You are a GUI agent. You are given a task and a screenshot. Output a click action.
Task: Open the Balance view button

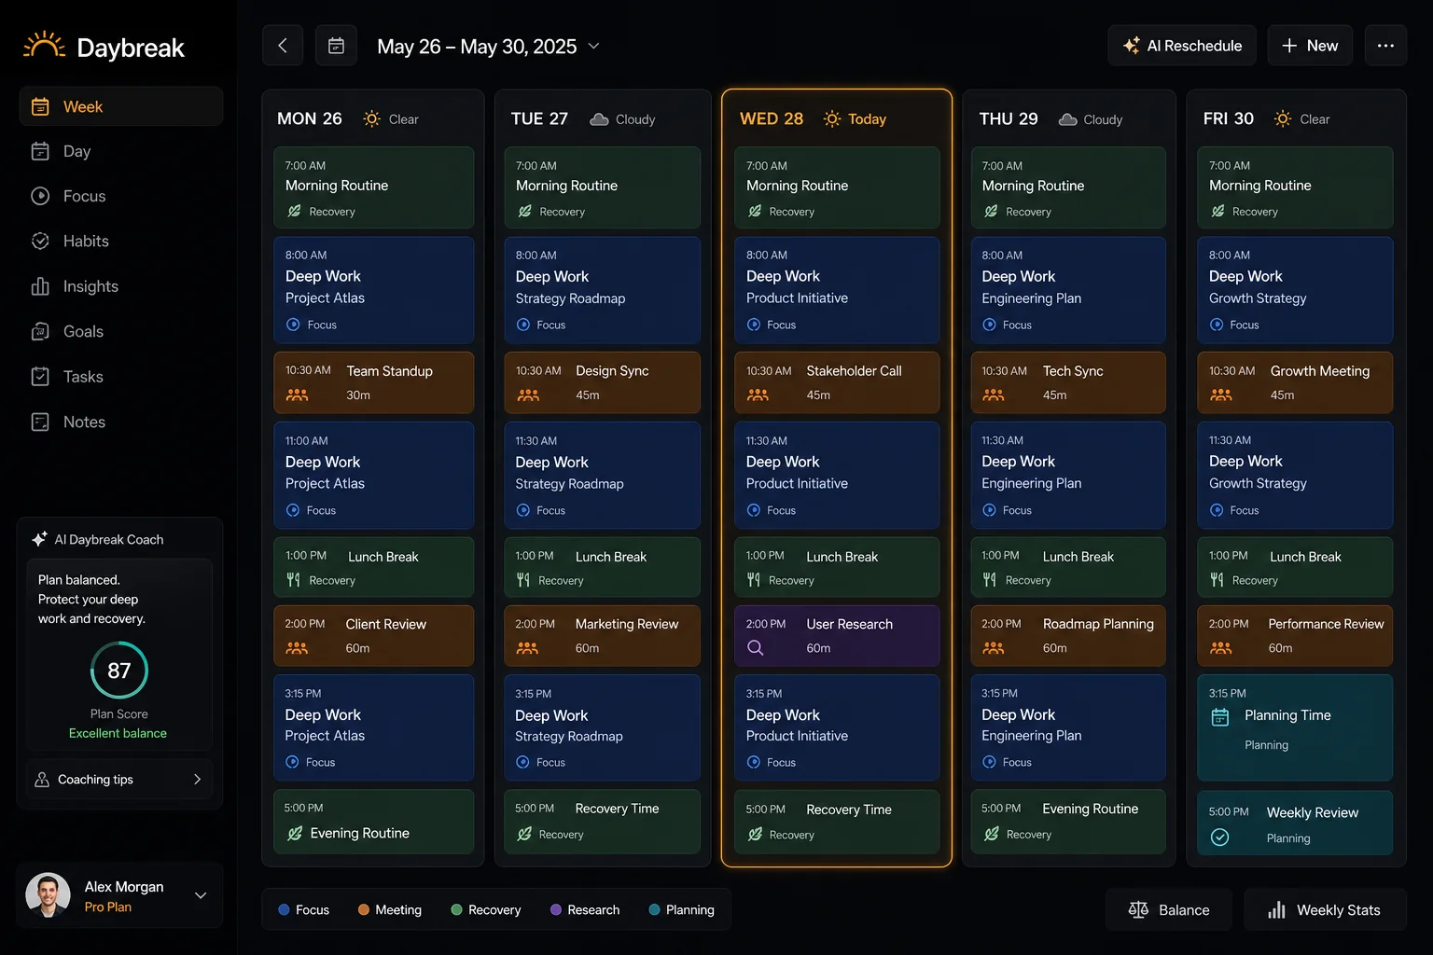point(1169,909)
